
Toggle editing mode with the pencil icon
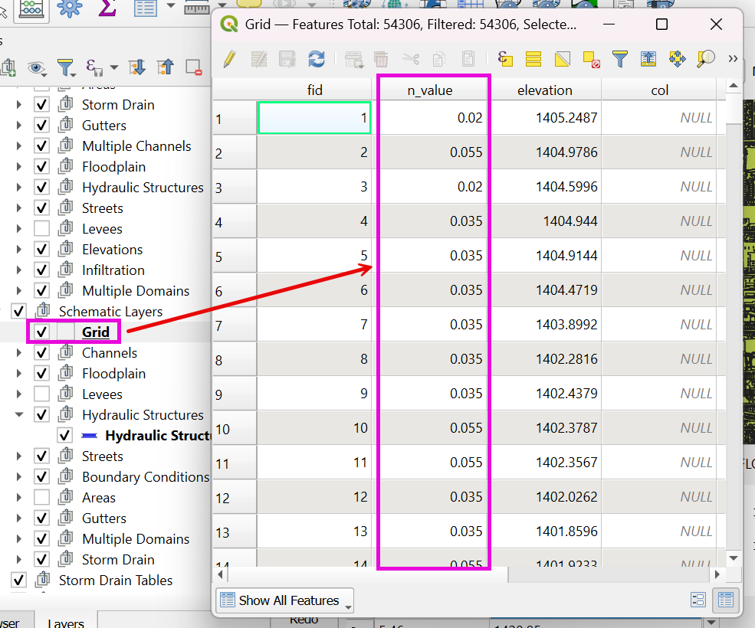pos(229,59)
